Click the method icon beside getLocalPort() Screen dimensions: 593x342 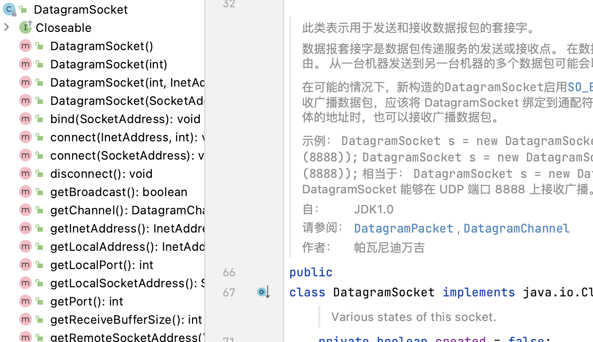(x=25, y=265)
